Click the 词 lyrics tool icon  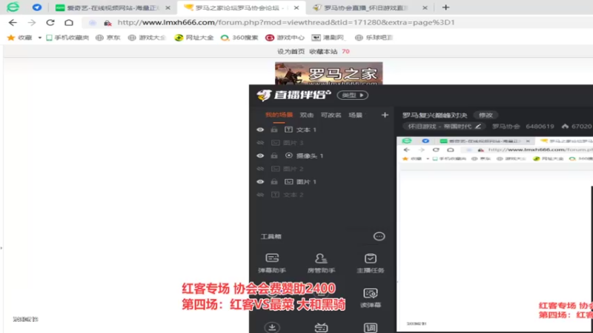pyautogui.click(x=370, y=327)
